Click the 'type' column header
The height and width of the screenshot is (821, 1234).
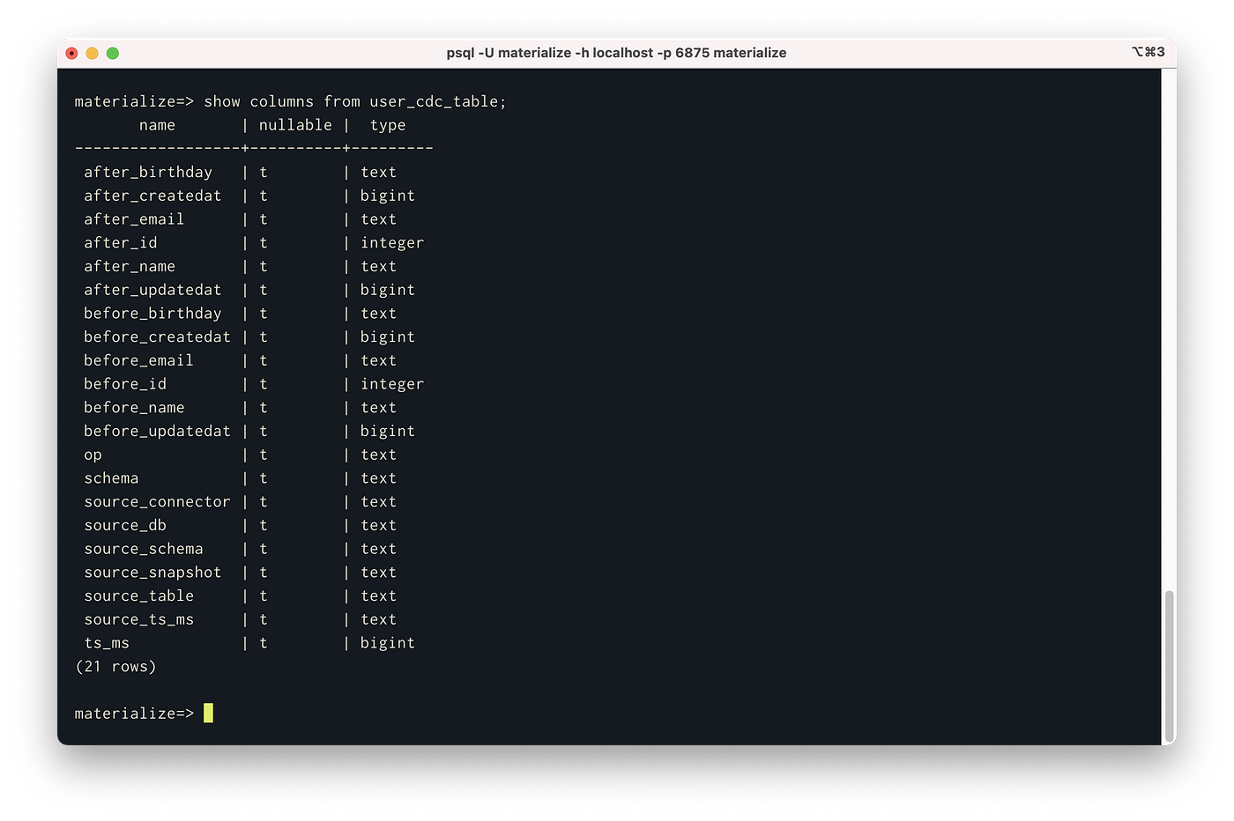pyautogui.click(x=388, y=125)
